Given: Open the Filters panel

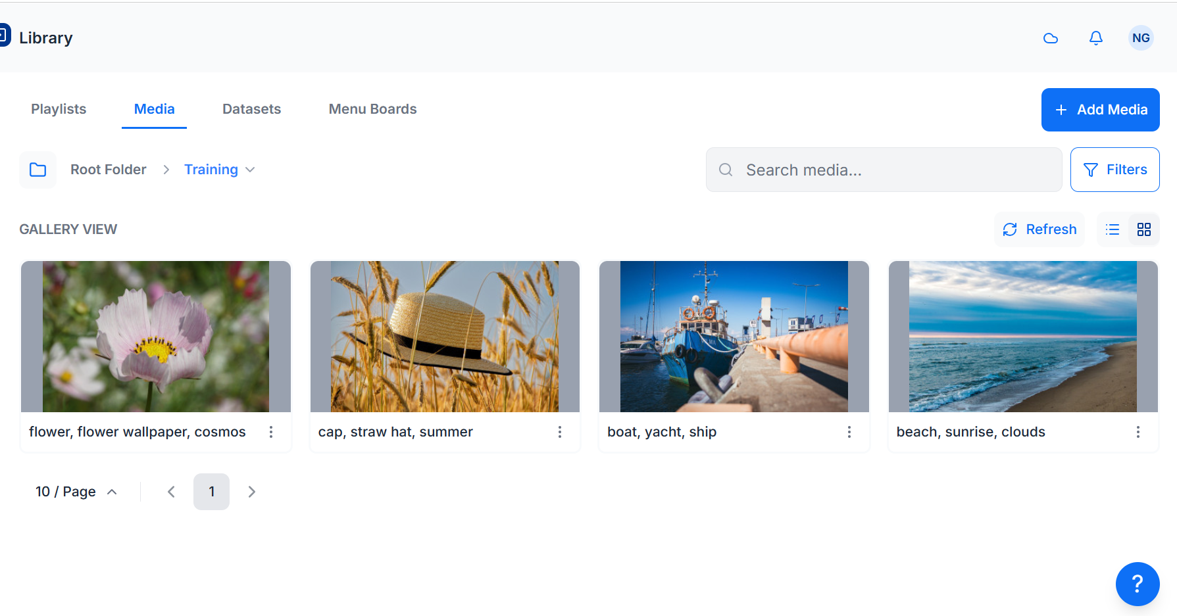Looking at the screenshot, I should tap(1114, 170).
